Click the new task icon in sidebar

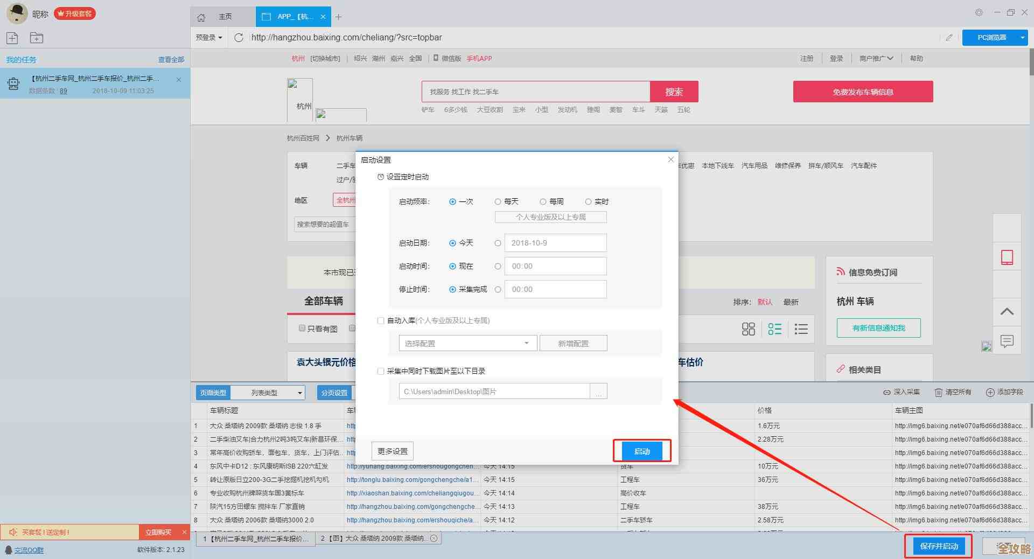pos(12,38)
